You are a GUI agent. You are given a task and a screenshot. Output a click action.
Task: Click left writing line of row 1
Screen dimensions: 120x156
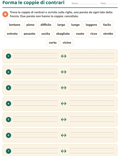(35, 56)
